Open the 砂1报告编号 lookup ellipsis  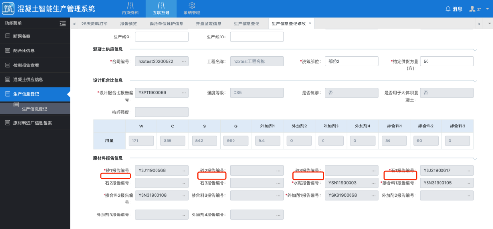[x=183, y=171]
